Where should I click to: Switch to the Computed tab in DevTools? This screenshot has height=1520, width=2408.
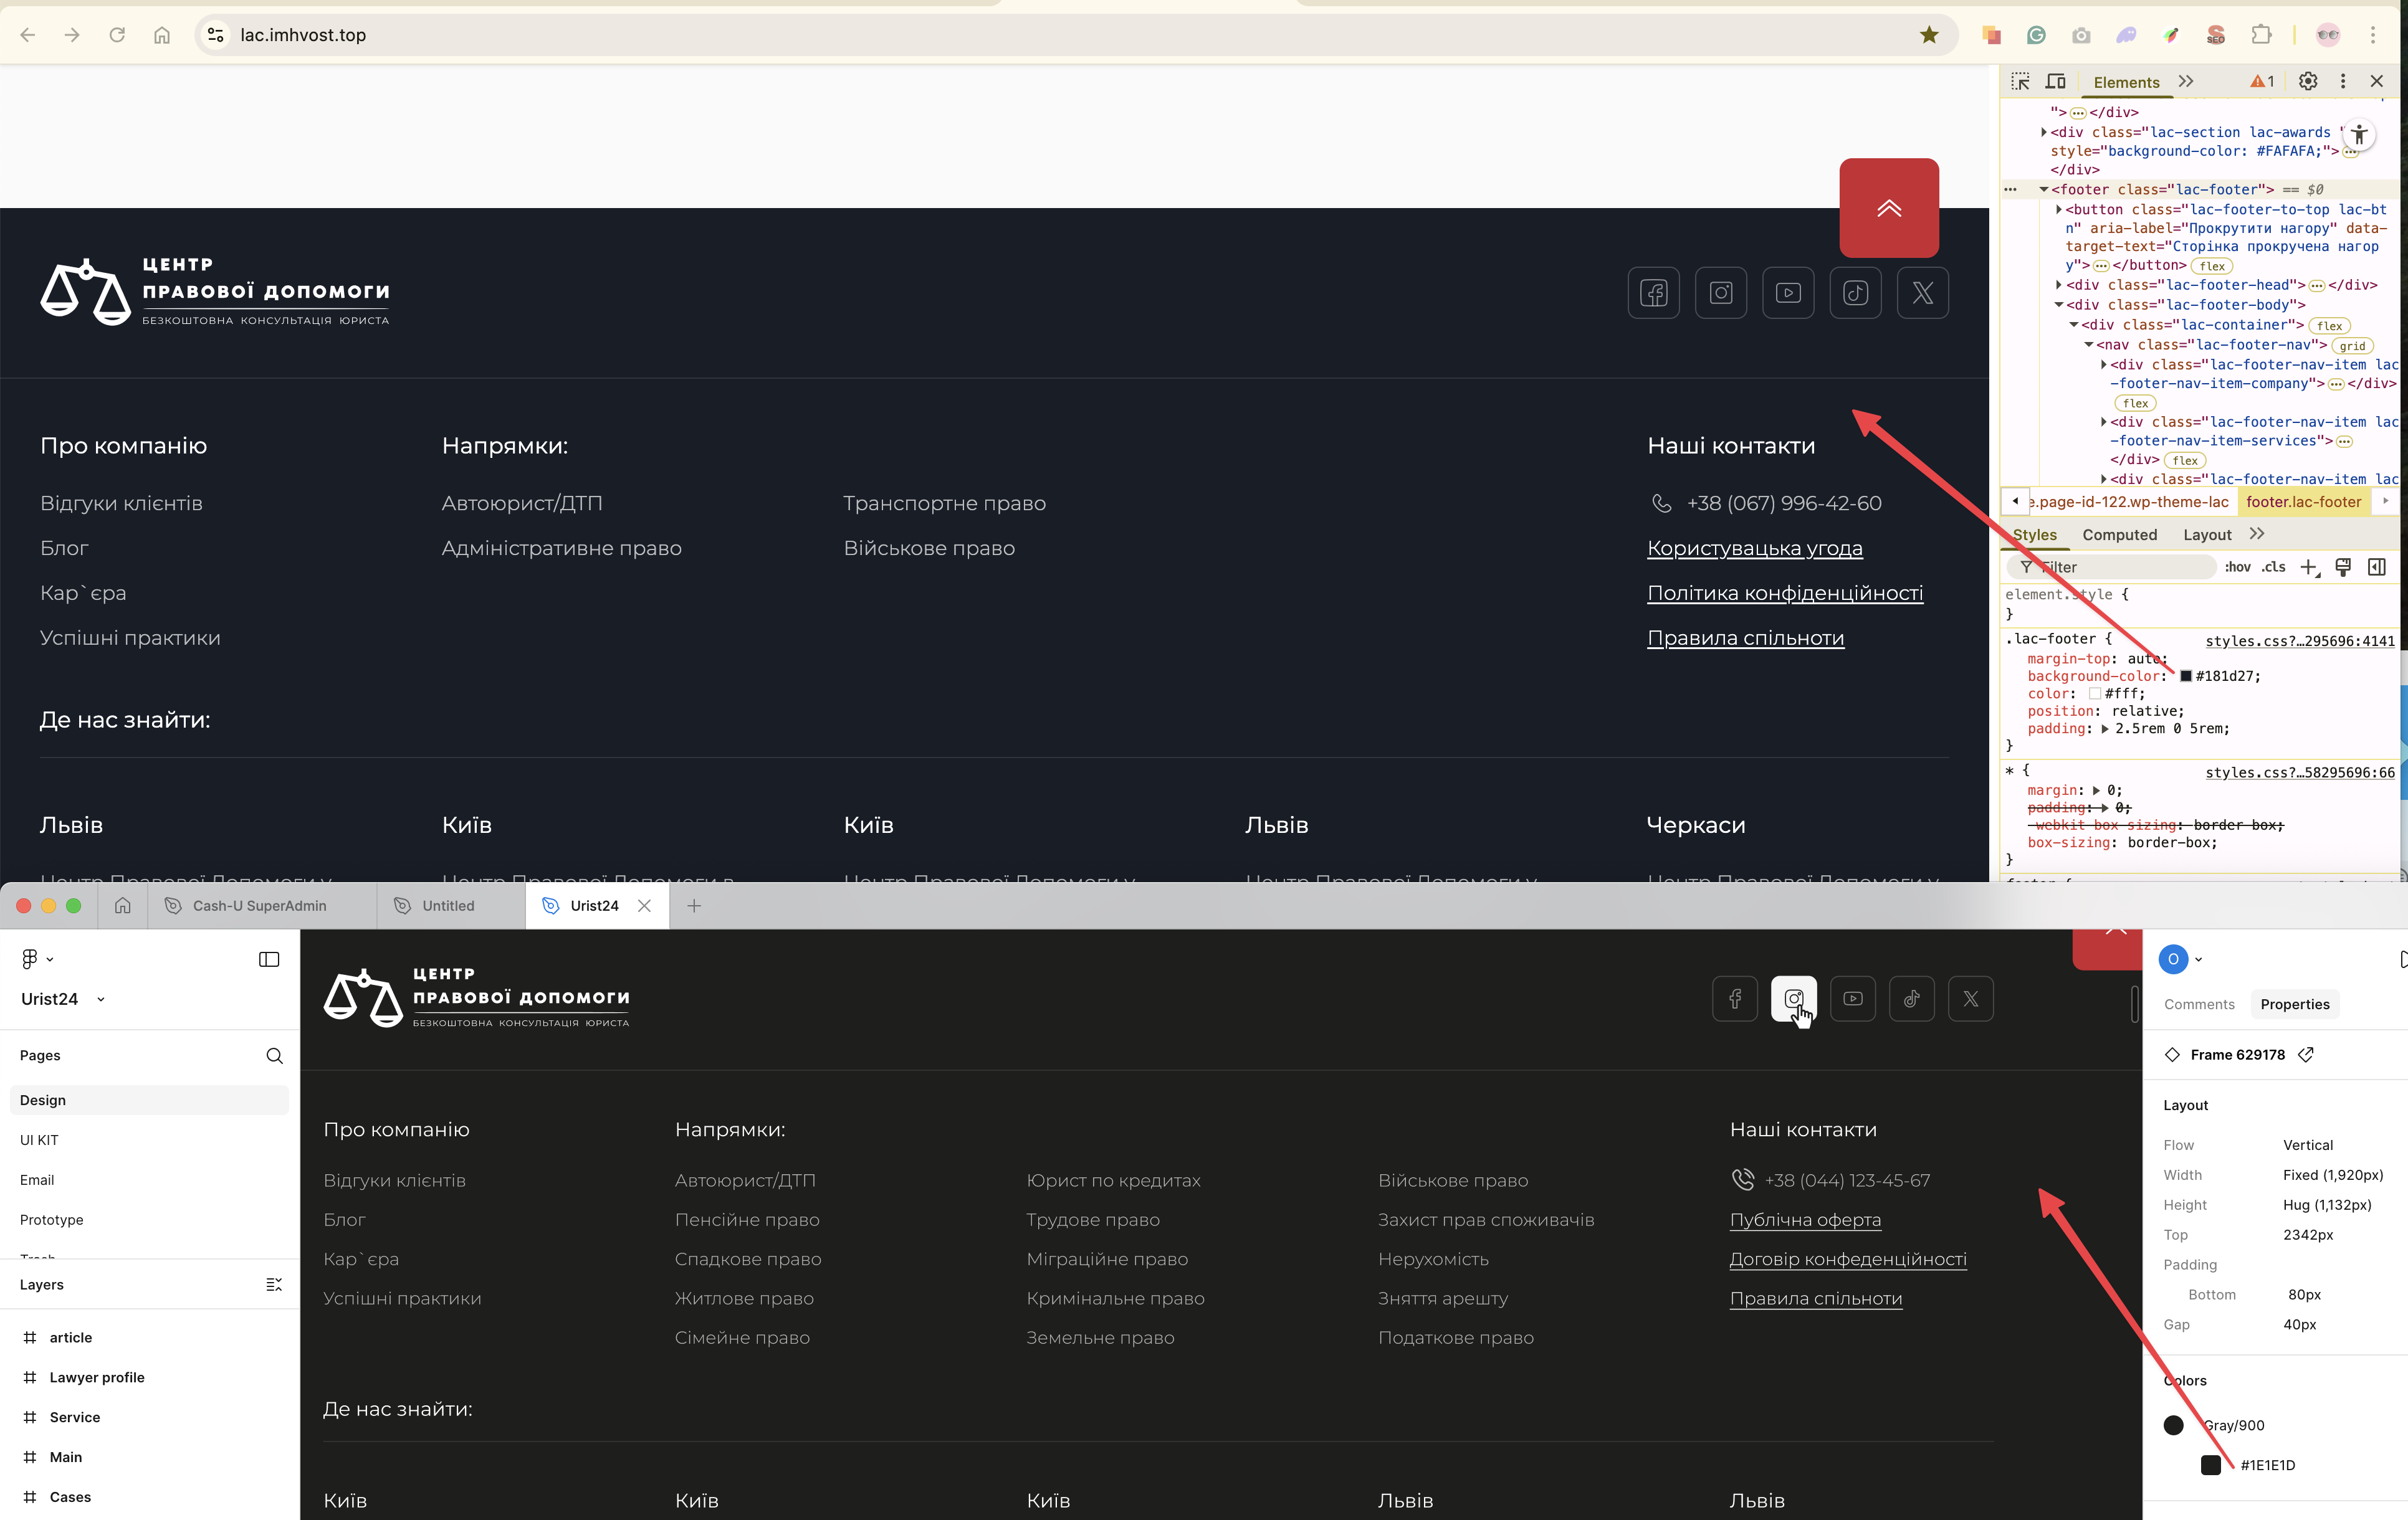coord(2119,534)
